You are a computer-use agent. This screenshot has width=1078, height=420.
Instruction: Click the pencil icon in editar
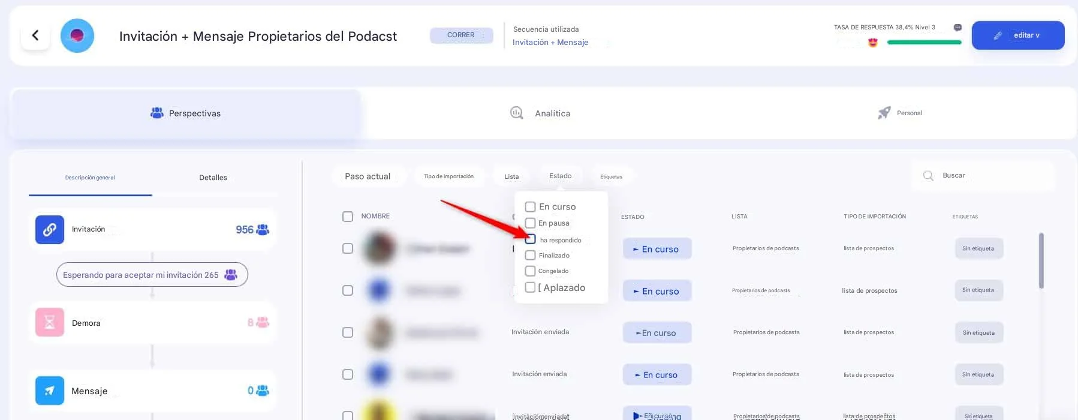coord(998,35)
